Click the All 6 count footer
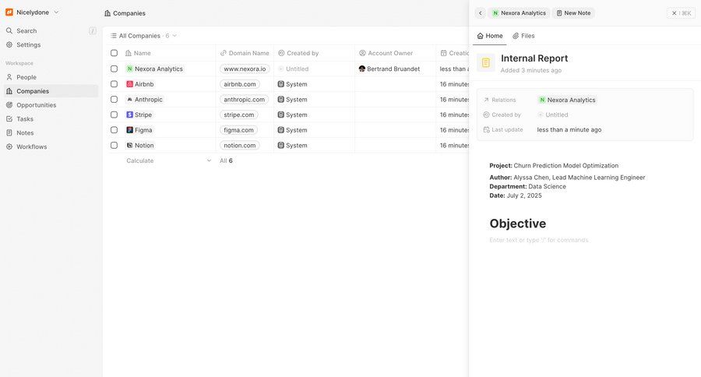The image size is (701, 377). point(226,160)
